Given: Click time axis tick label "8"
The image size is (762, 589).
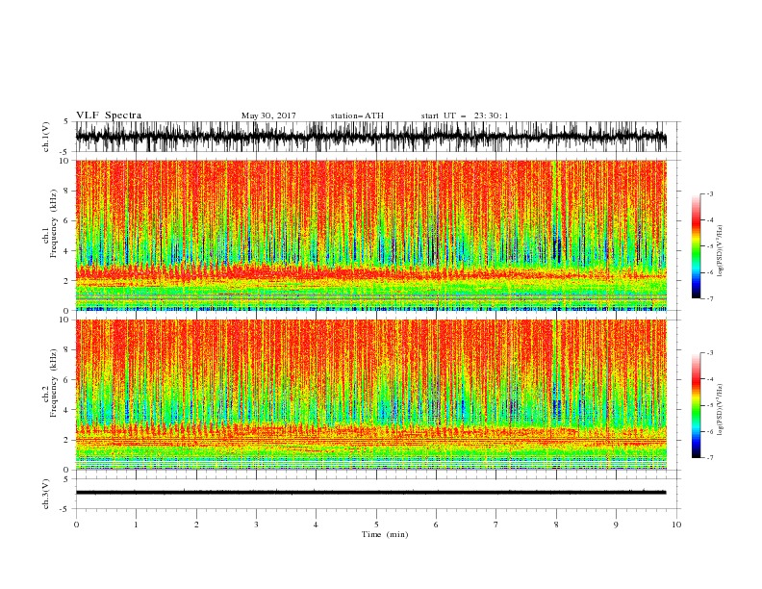Looking at the screenshot, I should click(x=556, y=525).
